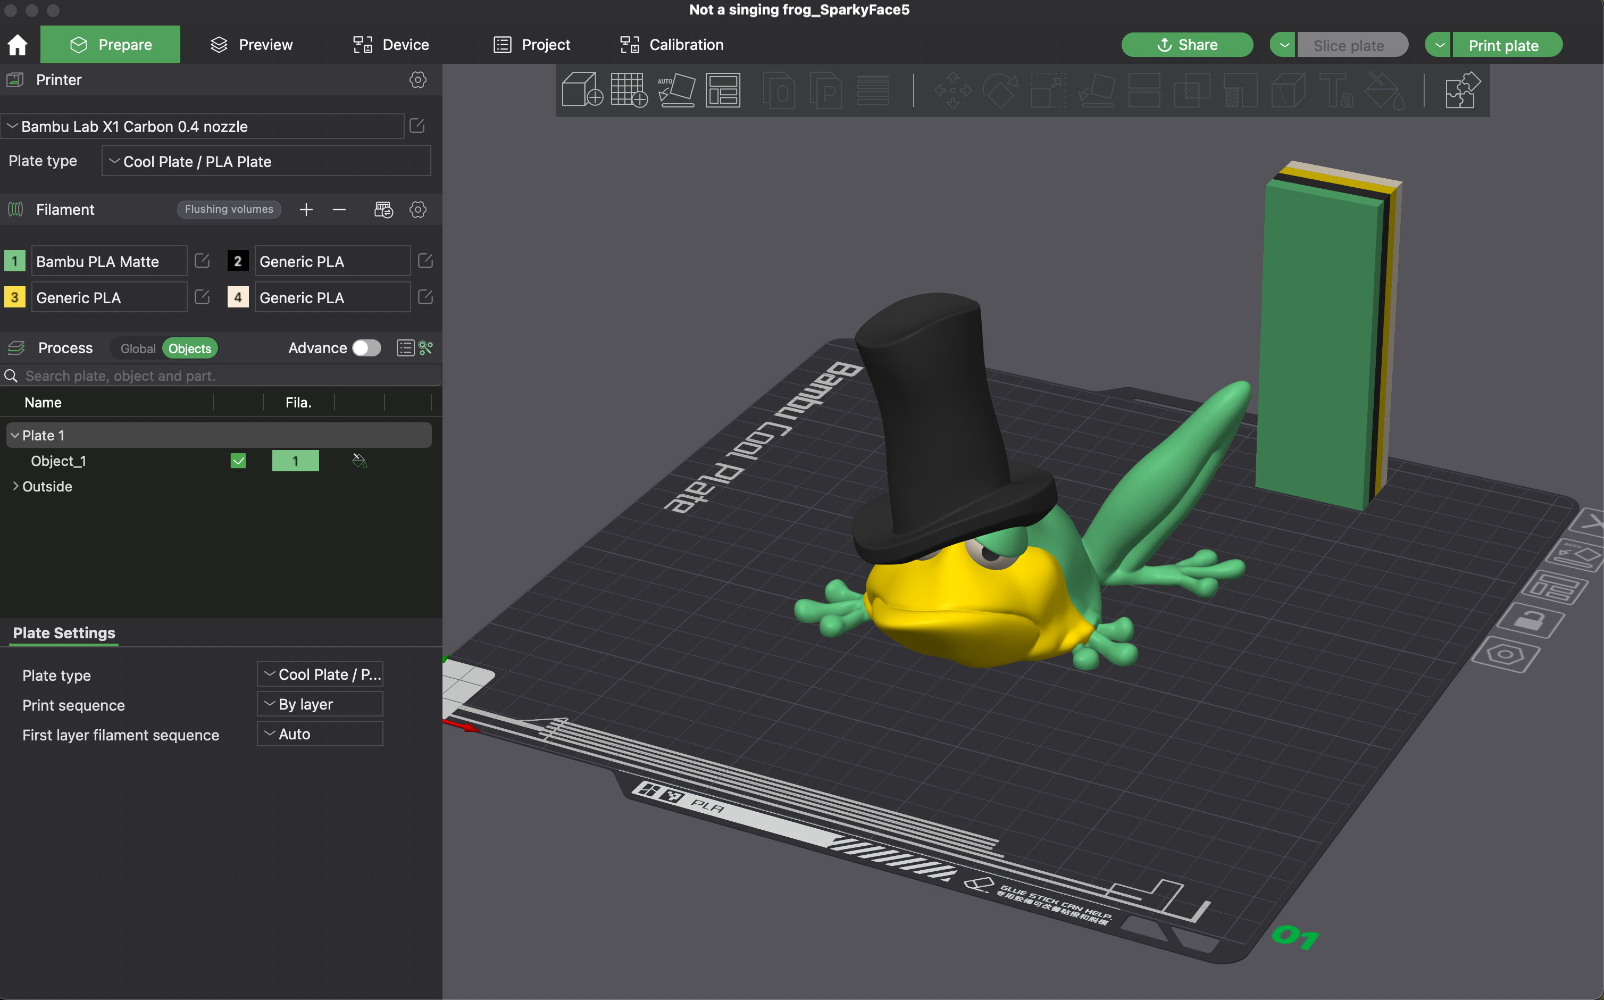Open the Print sequence By layer dropdown
The width and height of the screenshot is (1604, 1000).
pos(320,704)
